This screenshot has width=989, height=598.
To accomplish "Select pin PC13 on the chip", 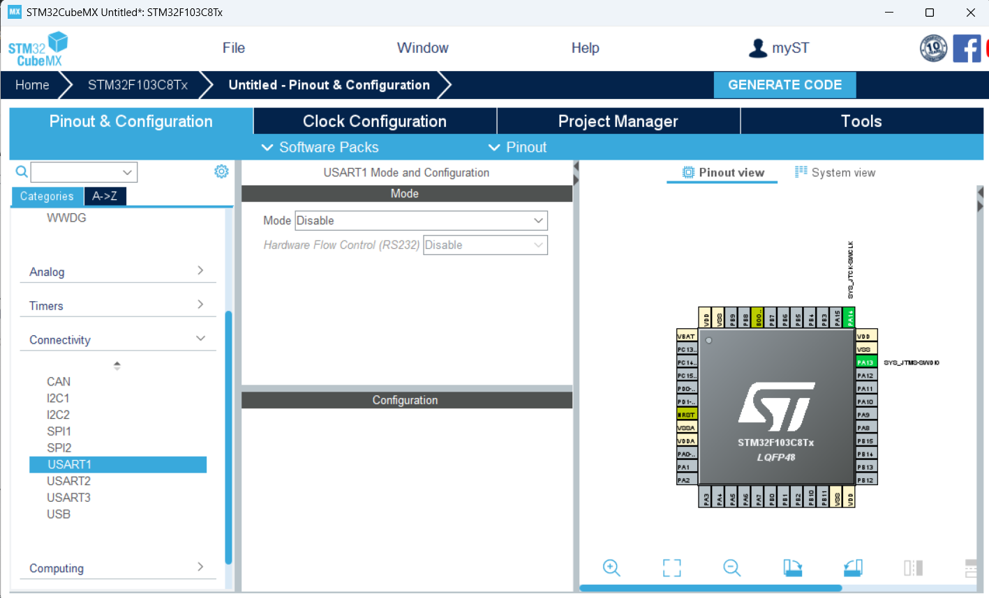I will (x=687, y=349).
